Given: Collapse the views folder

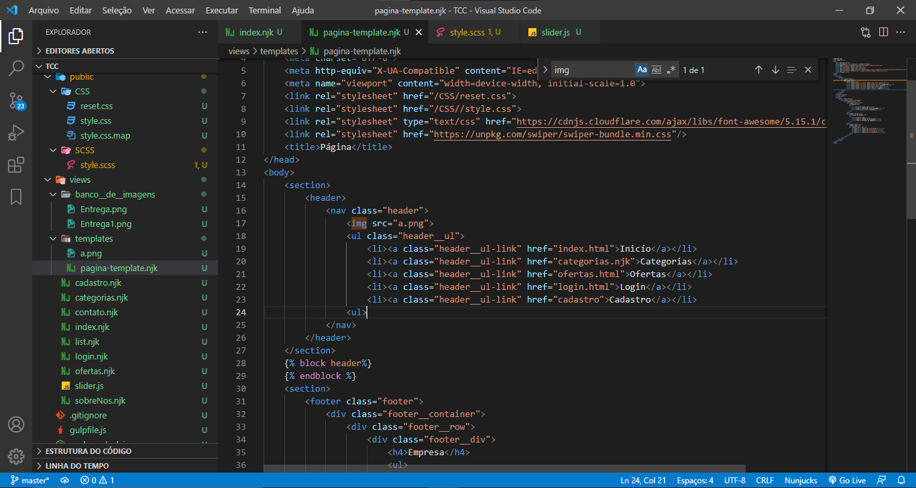Looking at the screenshot, I should coord(48,179).
